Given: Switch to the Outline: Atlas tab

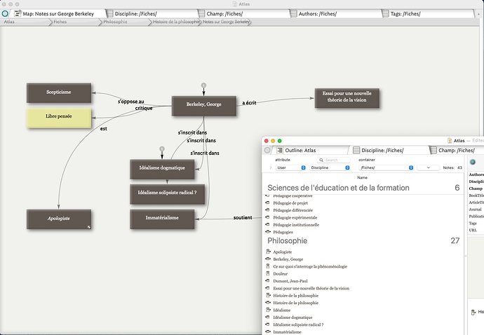Looking at the screenshot, I should pyautogui.click(x=300, y=151).
